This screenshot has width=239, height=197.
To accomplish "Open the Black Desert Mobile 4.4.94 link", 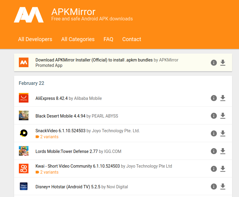I will (60, 116).
